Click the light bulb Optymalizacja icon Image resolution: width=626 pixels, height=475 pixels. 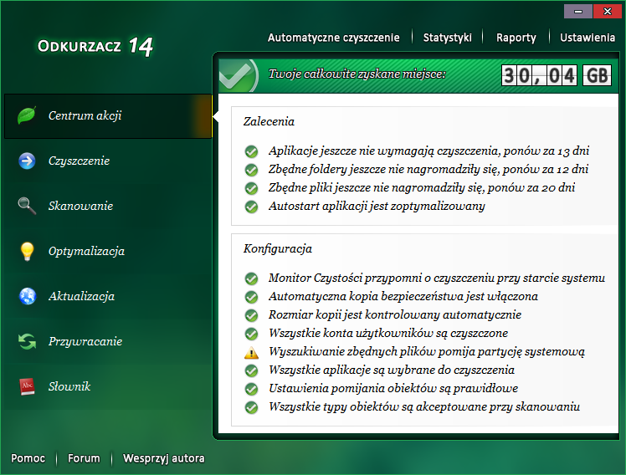tap(27, 251)
